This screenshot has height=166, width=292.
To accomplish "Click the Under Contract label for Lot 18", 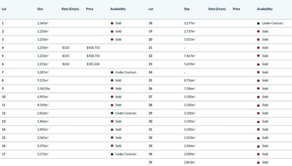I will [x=273, y=23].
